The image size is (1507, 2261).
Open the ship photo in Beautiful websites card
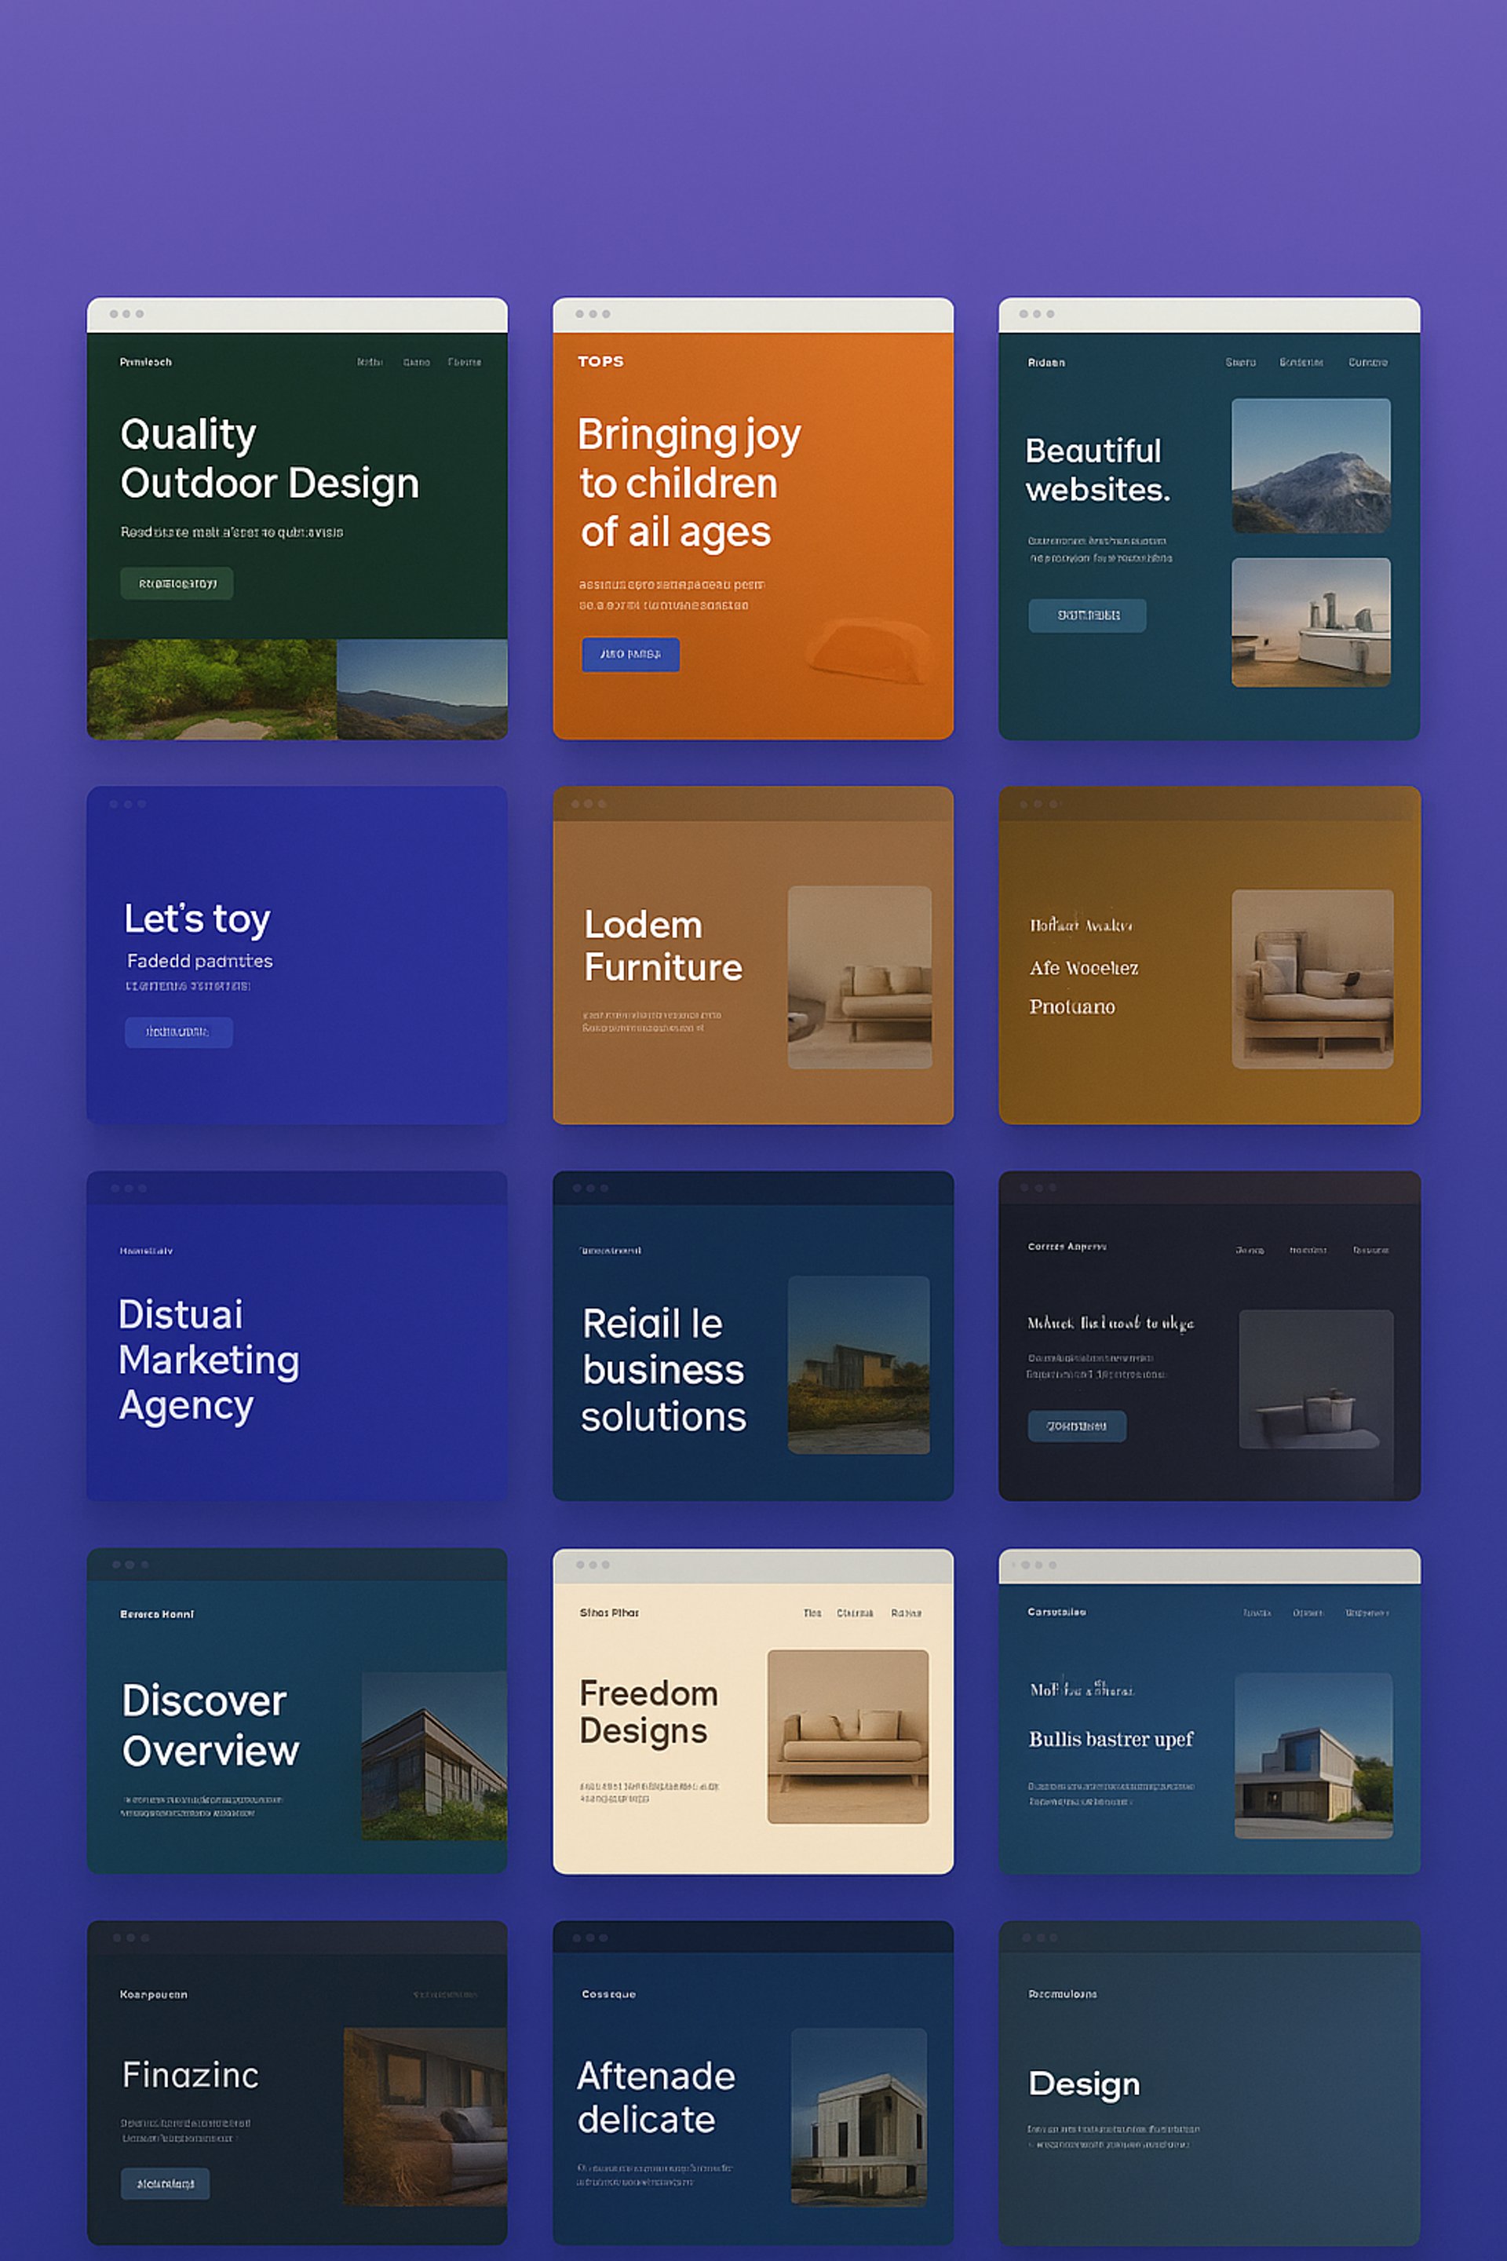click(x=1310, y=622)
